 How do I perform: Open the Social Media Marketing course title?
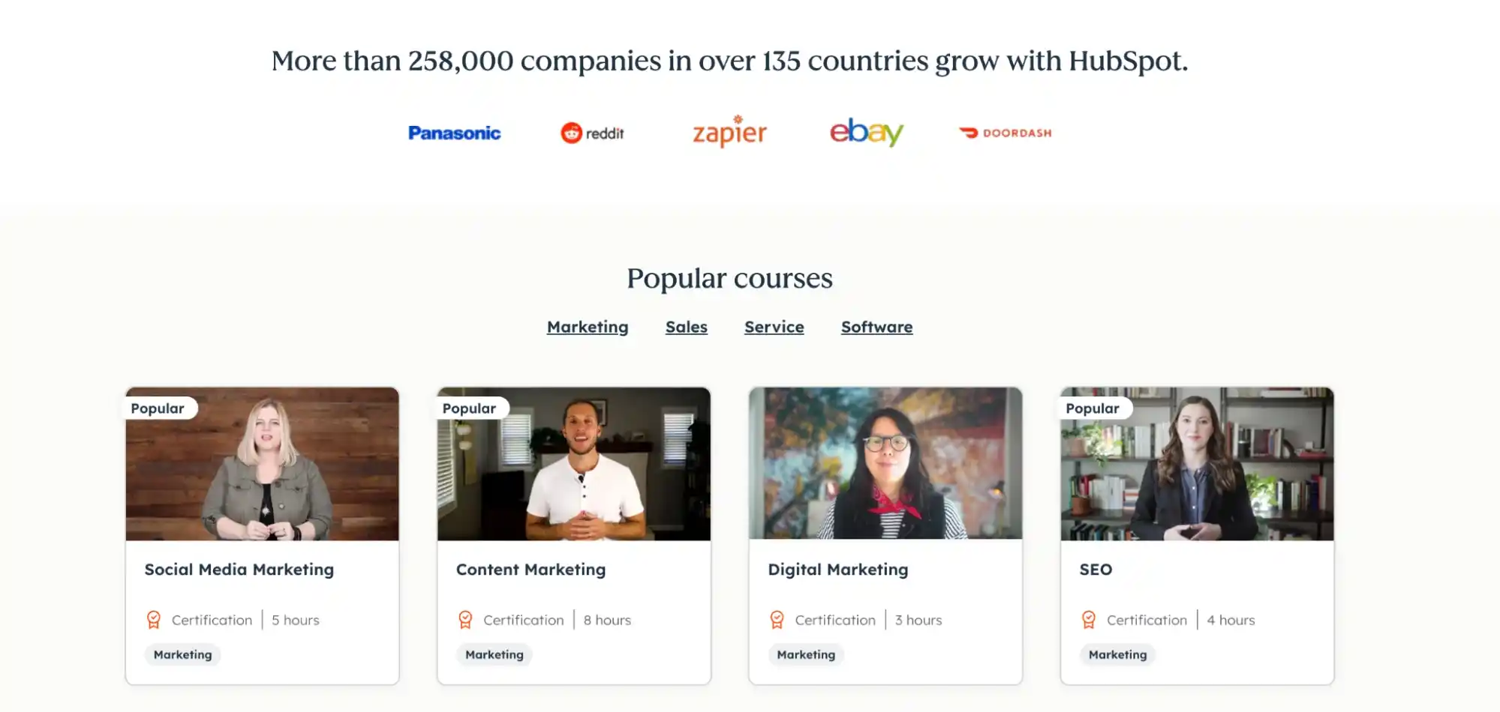[239, 570]
